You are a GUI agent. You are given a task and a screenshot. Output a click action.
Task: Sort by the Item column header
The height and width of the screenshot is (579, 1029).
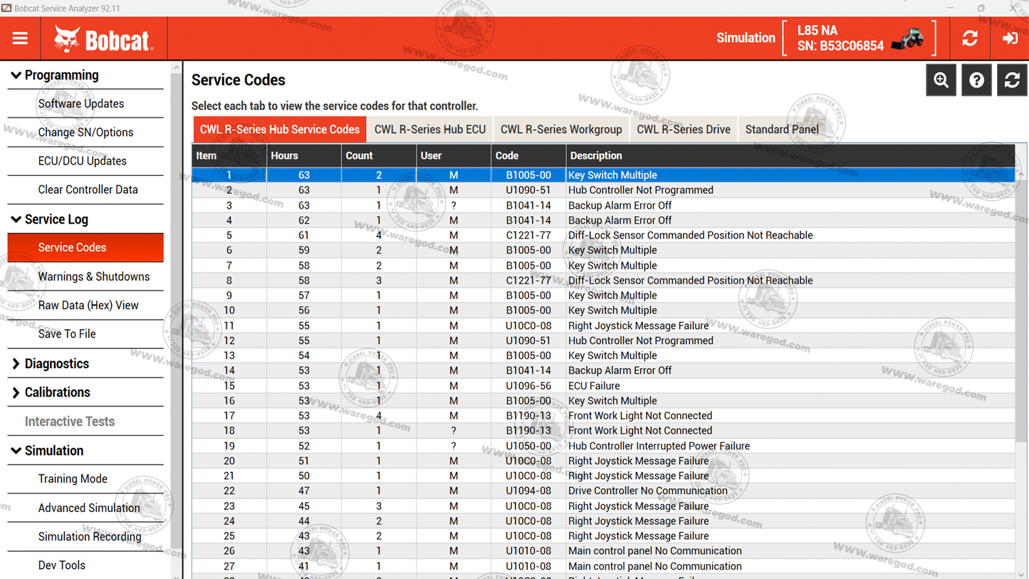point(229,155)
